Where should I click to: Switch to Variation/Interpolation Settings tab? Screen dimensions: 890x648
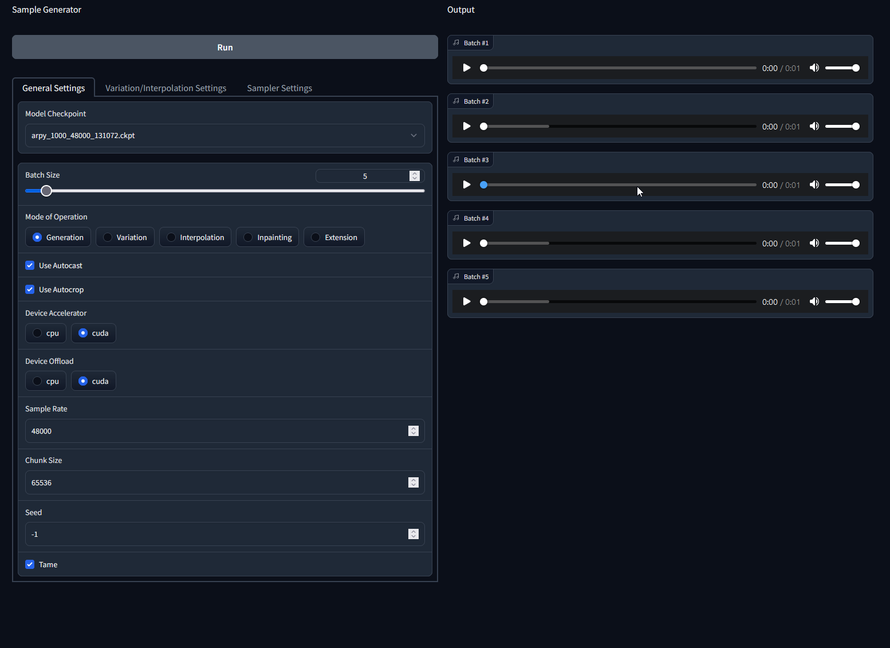click(x=166, y=88)
